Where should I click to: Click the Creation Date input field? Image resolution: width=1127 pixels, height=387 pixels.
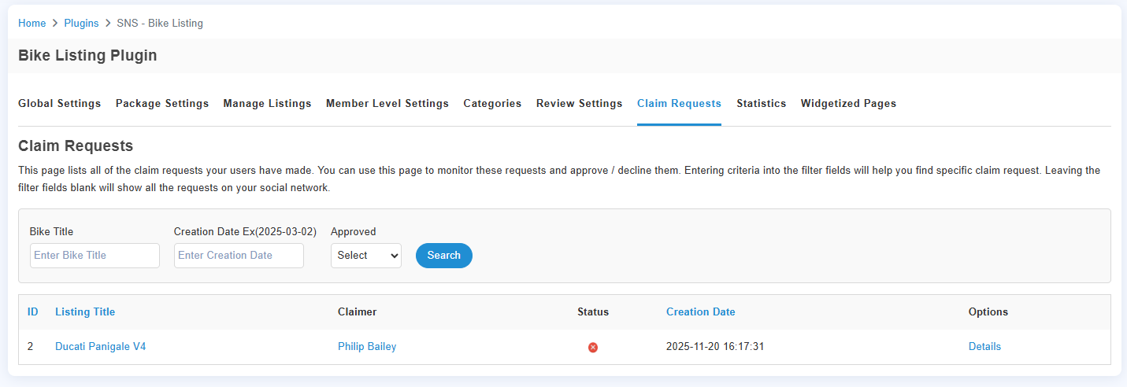[239, 256]
